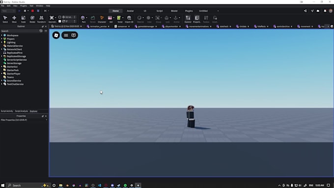This screenshot has width=334, height=188.
Task: Switch to the Plugins ribbon tab
Action: point(189,11)
